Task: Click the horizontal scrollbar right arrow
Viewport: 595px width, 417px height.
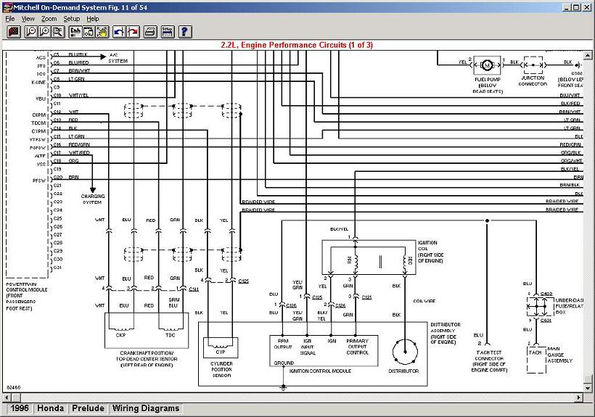Action: [579, 397]
